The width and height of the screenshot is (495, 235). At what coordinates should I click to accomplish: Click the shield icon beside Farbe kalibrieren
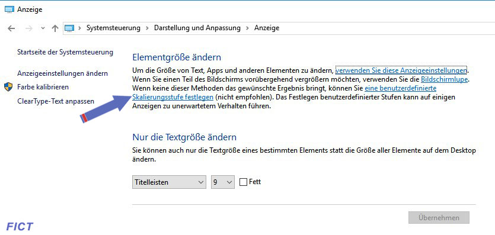8,87
